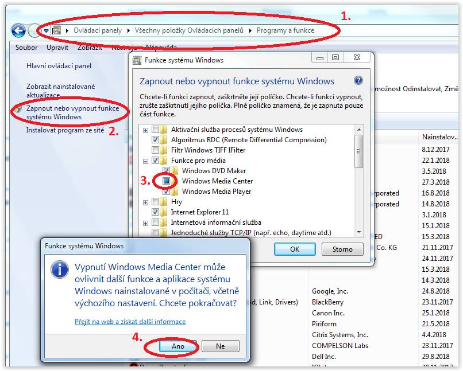
Task: Select the Canon Inc. publisher entry
Action: 328,313
